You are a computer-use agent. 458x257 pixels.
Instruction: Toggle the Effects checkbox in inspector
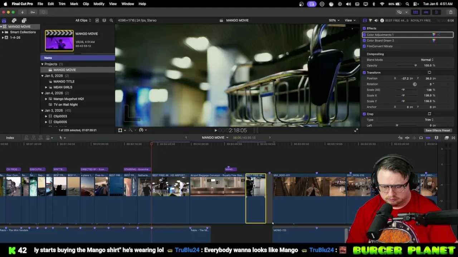[x=364, y=29]
